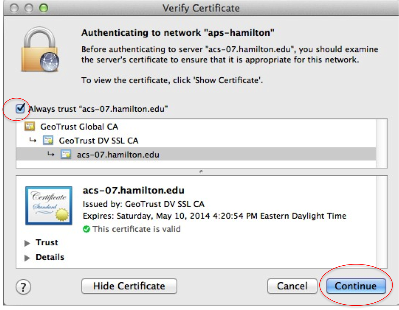The width and height of the screenshot is (399, 310).
Task: Select acs-07.hamilton.edu row in certificate chain
Action: pyautogui.click(x=196, y=154)
